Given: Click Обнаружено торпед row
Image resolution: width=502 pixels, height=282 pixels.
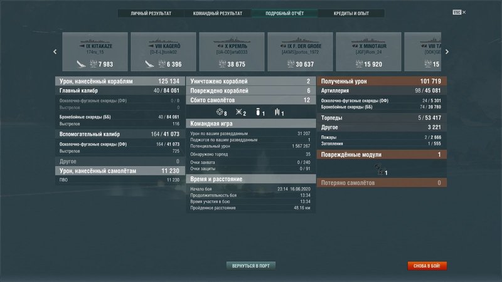Looking at the screenshot, I should [250, 154].
